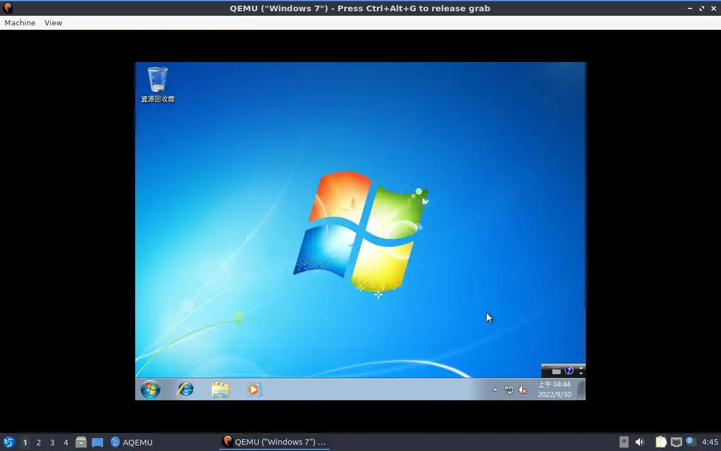721x451 pixels.
Task: Launch Internet Explorer from the Windows taskbar
Action: 185,389
